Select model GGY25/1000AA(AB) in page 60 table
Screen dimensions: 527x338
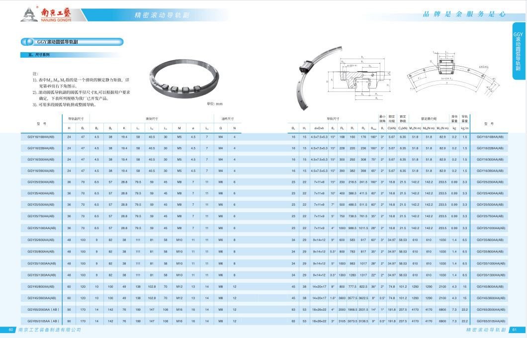click(x=42, y=228)
